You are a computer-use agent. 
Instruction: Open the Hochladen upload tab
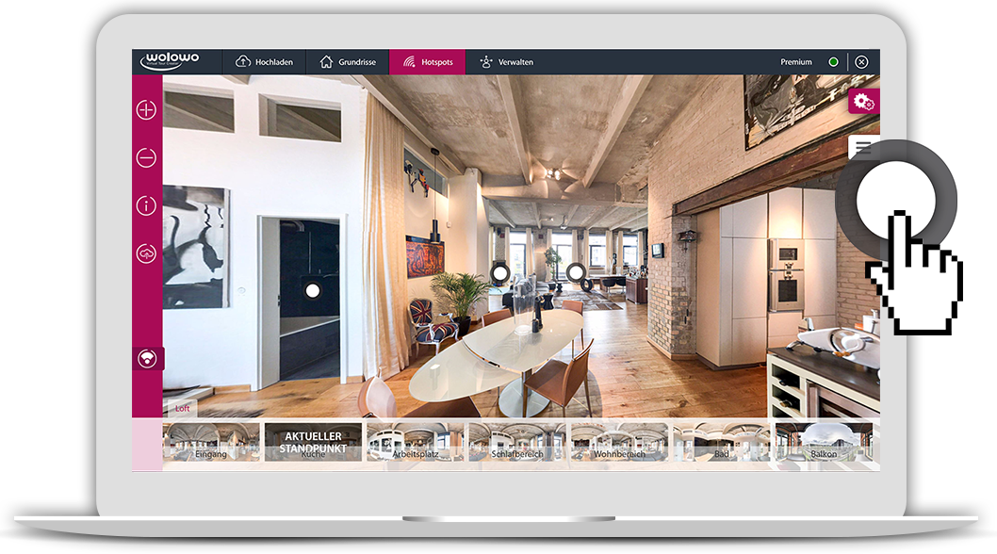264,61
